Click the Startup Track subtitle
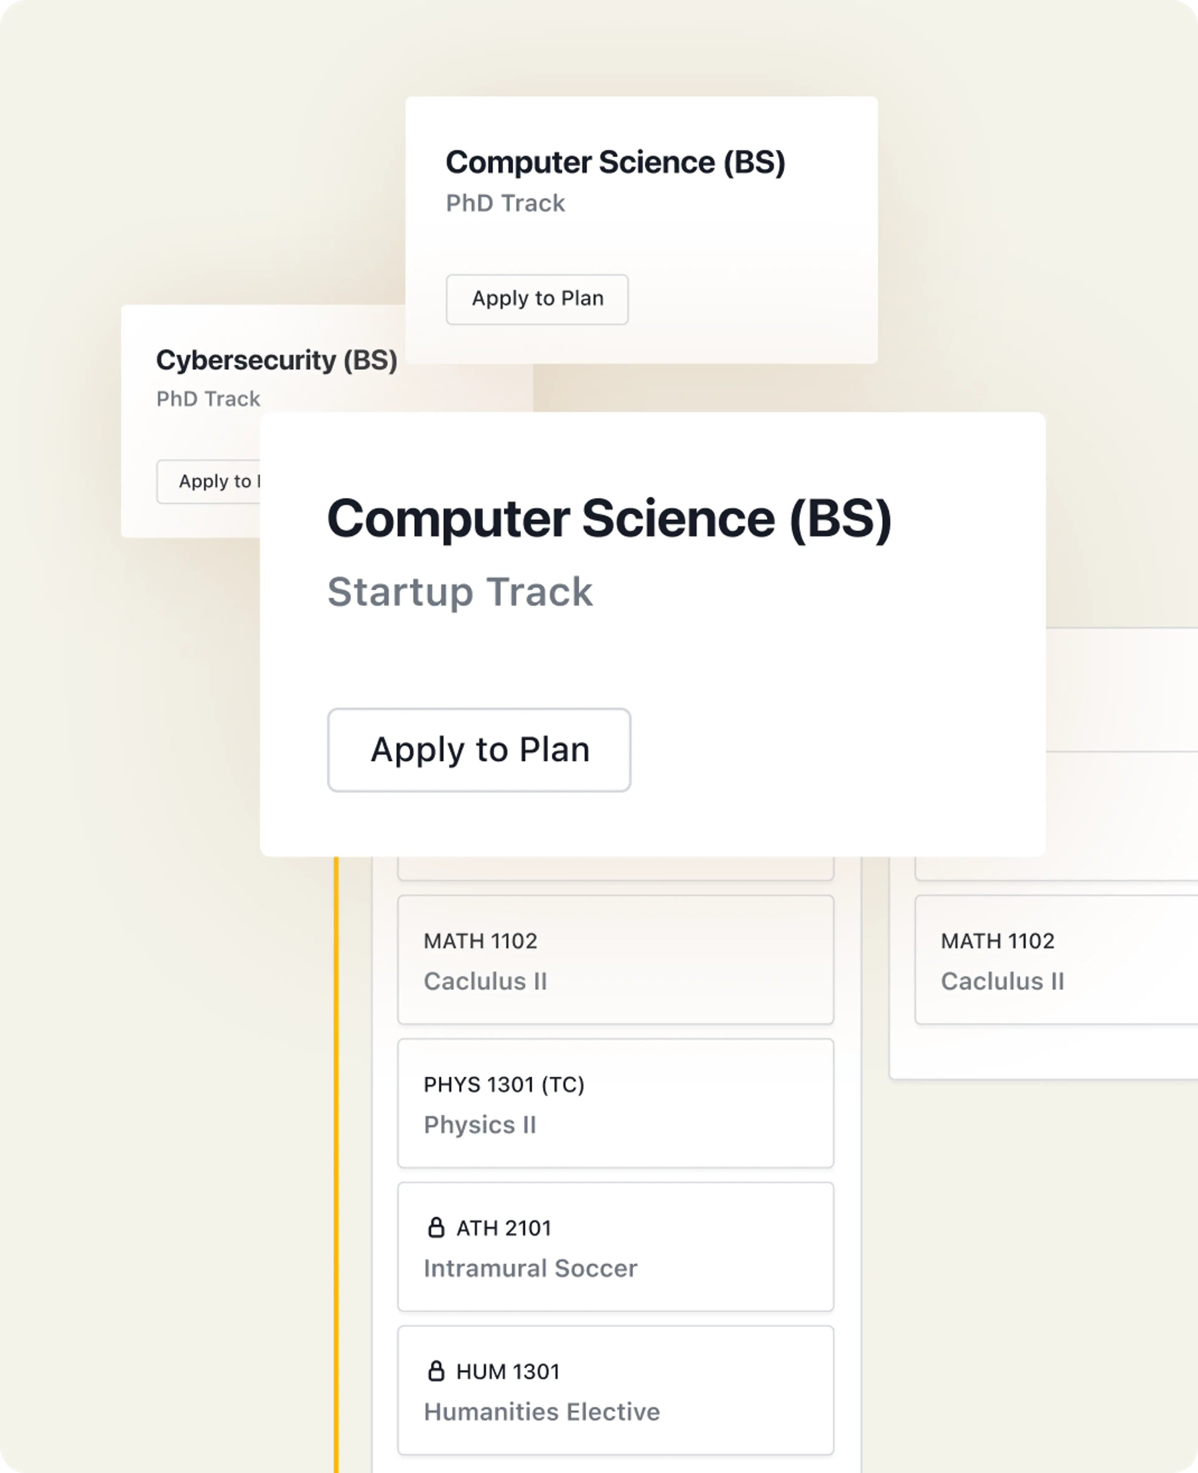Viewport: 1198px width, 1473px height. pyautogui.click(x=460, y=592)
